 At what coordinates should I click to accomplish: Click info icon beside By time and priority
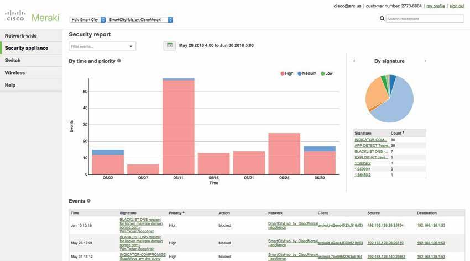(119, 61)
